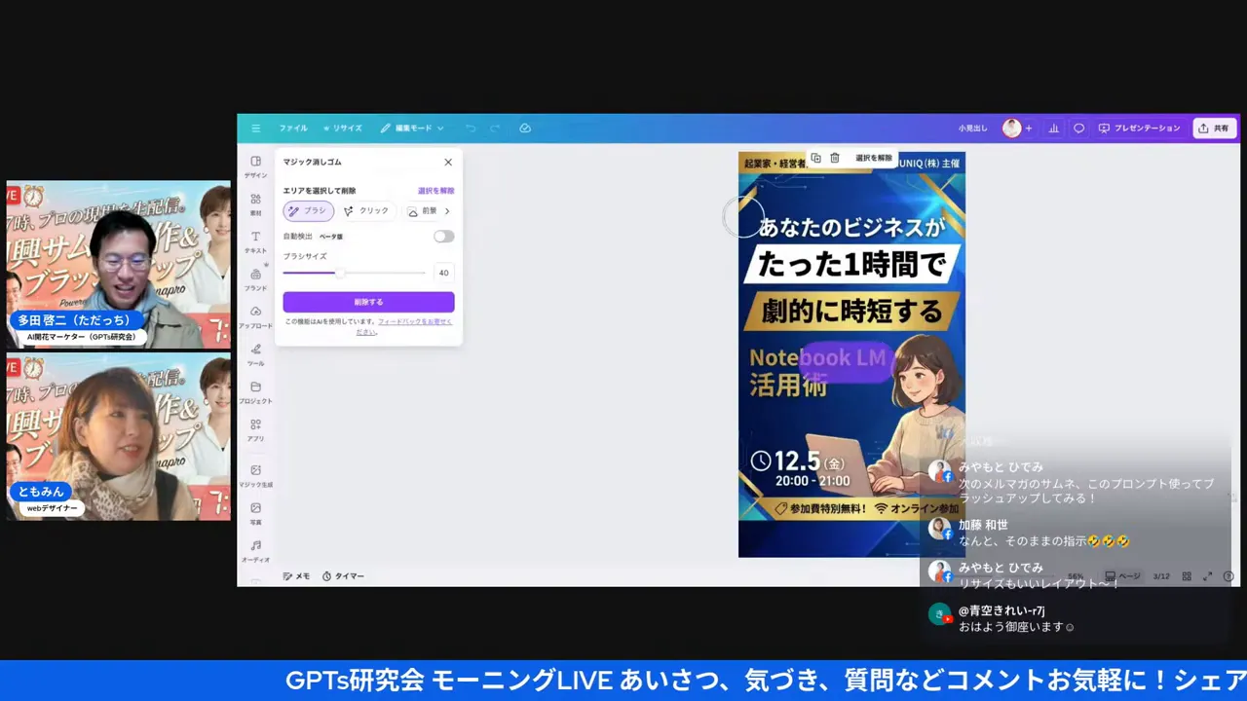Screen dimensions: 1247x701
Task: Select the デザイン panel icon in sidebar
Action: tap(255, 166)
